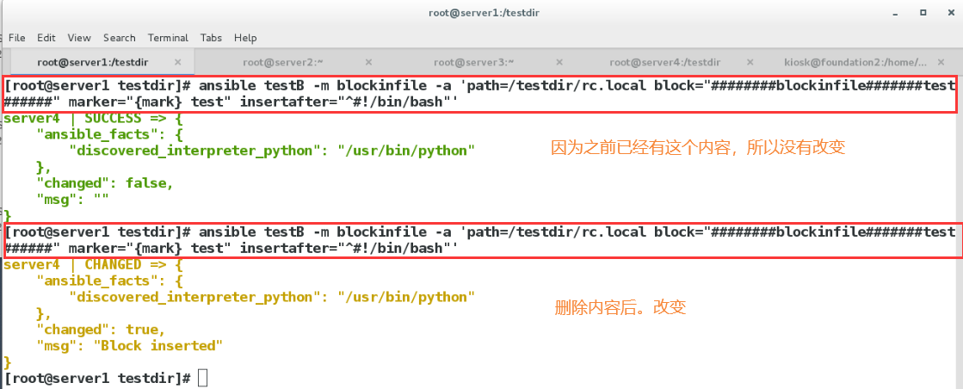Click the "server4 | CHANGED => {" line
The width and height of the screenshot is (963, 389).
(93, 265)
